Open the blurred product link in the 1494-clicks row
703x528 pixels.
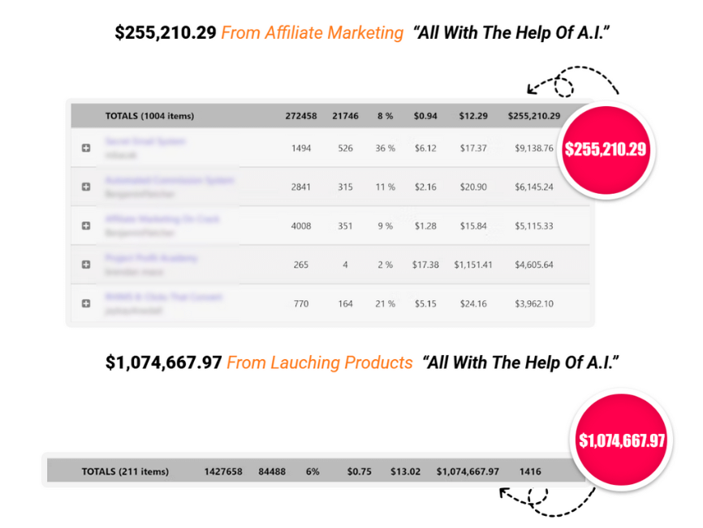pos(145,141)
